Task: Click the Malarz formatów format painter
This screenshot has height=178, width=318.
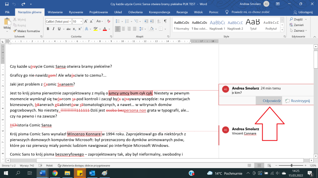Action: click(x=27, y=31)
